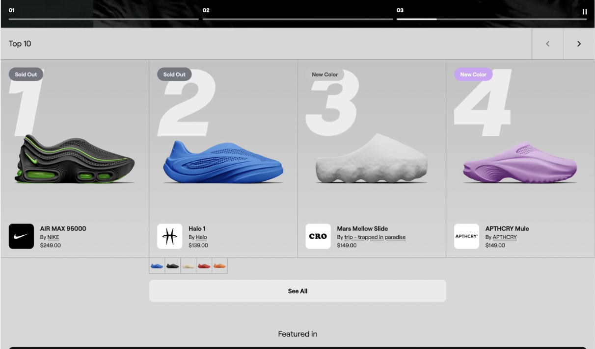595x349 pixels.
Task: Click the Halo brand logo icon
Action: pyautogui.click(x=169, y=236)
